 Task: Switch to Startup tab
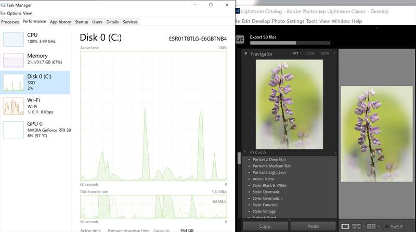coord(82,22)
